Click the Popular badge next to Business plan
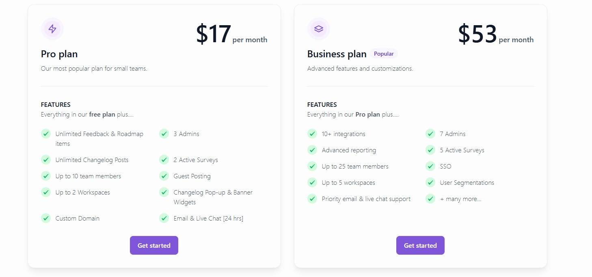 (x=383, y=53)
